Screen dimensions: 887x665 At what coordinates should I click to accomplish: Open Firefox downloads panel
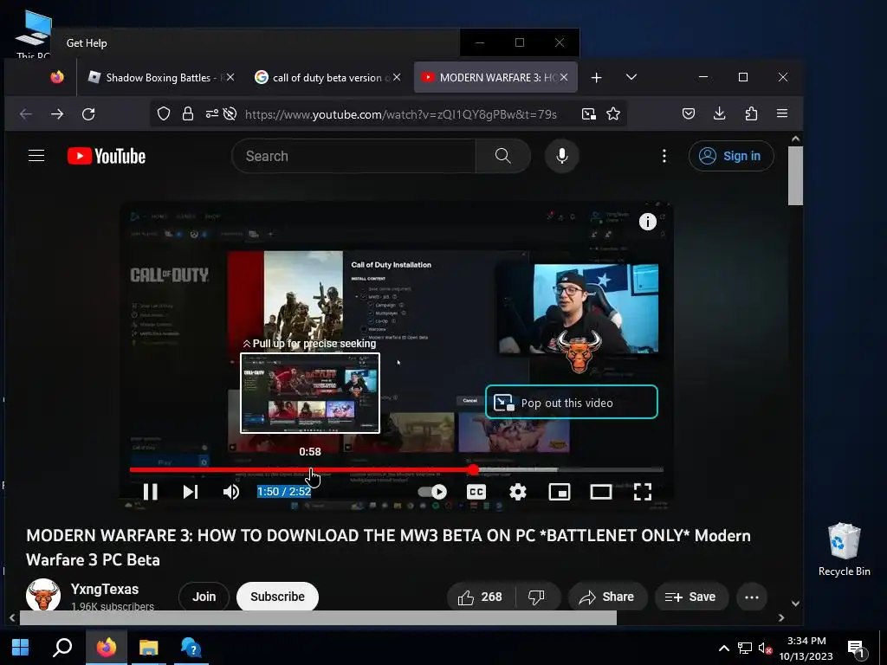[x=720, y=113]
